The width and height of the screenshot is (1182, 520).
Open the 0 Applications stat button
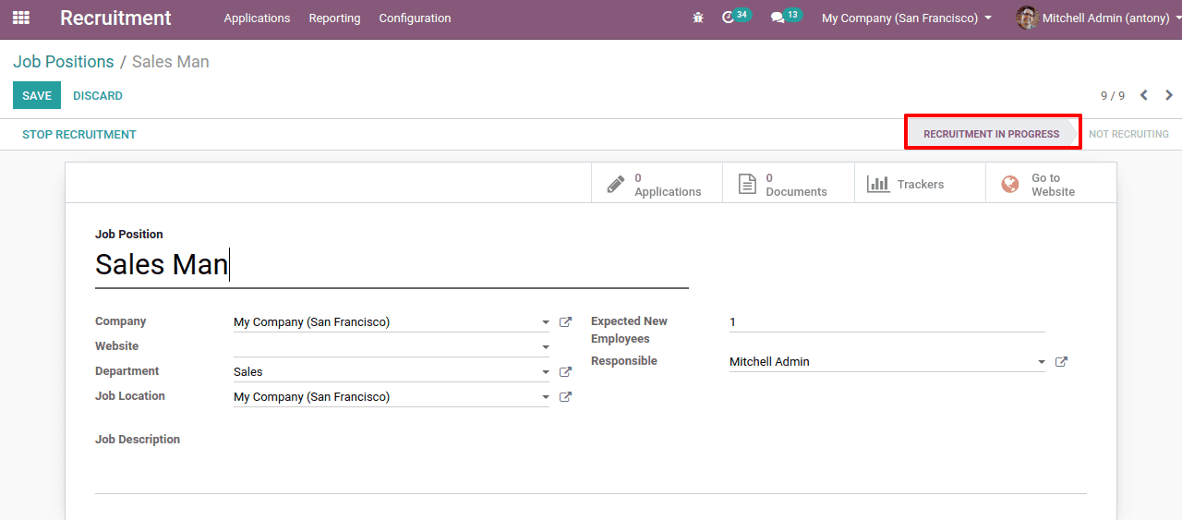click(657, 185)
